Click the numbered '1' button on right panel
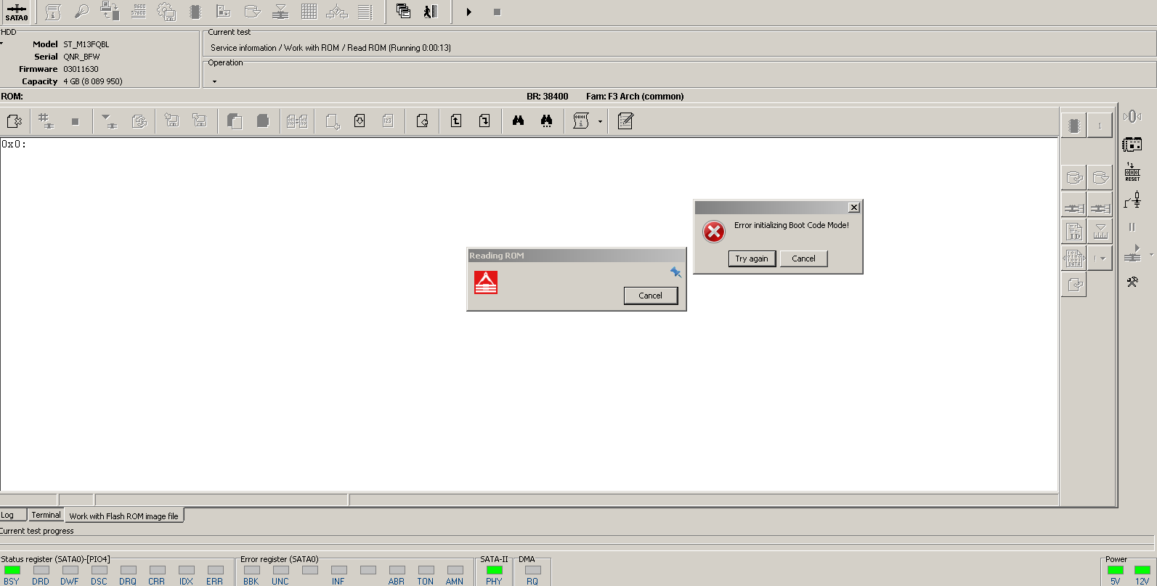Viewport: 1157px width, 586px height. pyautogui.click(x=1100, y=126)
